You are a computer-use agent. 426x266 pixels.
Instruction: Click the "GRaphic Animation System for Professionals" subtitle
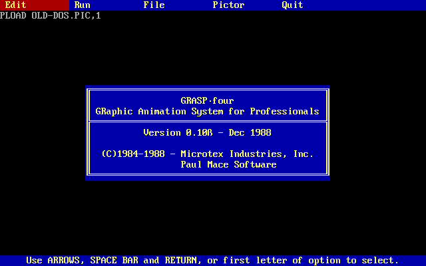(207, 111)
